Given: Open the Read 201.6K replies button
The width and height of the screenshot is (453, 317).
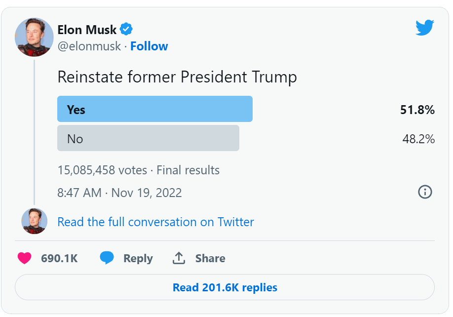Looking at the screenshot, I should tap(225, 287).
